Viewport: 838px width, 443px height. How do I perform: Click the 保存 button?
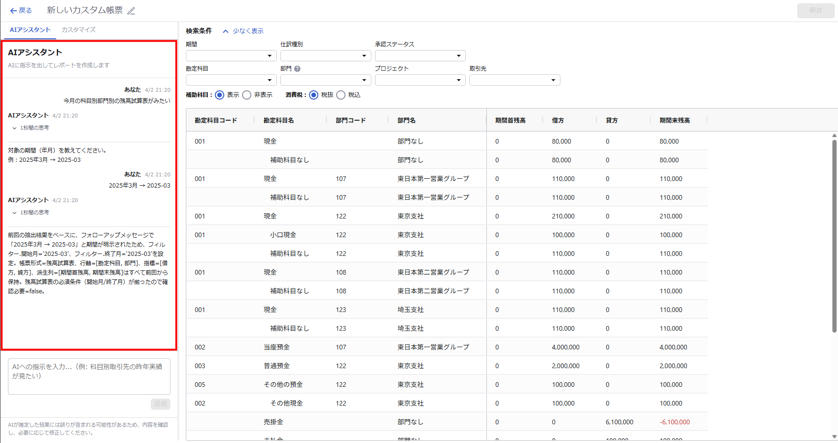pyautogui.click(x=816, y=10)
